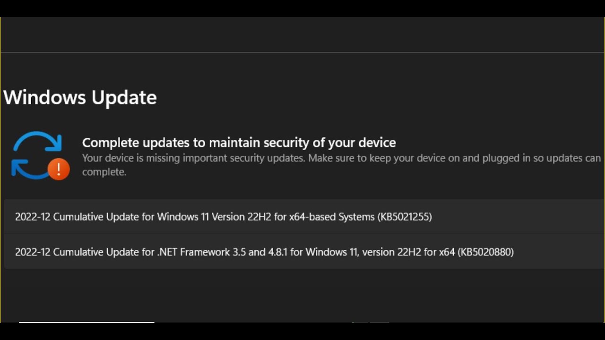
Task: Click the thin horizontal divider above Windows Update
Action: coord(302,52)
